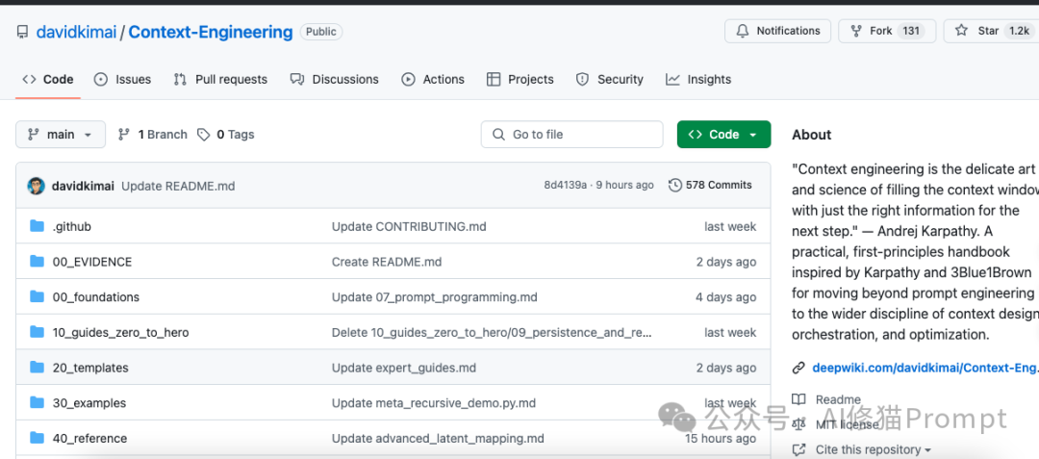View the 1 Branch link

pos(152,135)
